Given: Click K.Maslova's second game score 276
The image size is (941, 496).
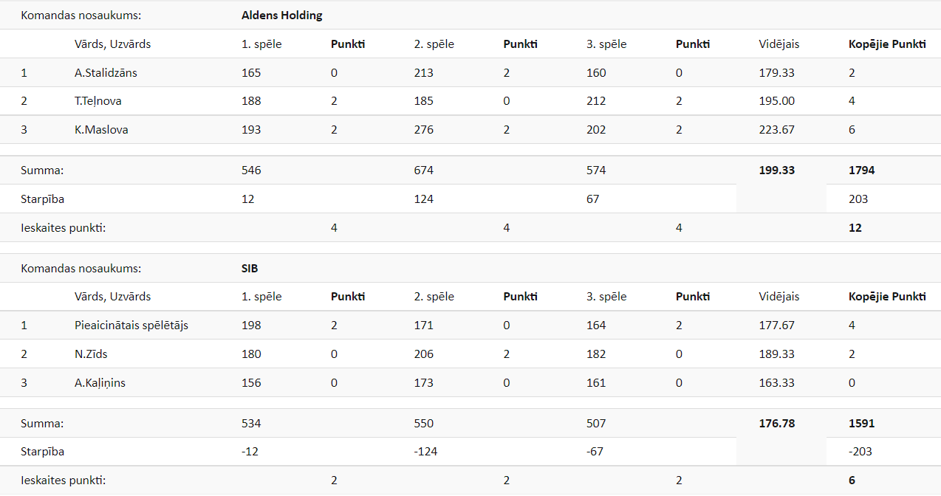Looking at the screenshot, I should coord(424,130).
